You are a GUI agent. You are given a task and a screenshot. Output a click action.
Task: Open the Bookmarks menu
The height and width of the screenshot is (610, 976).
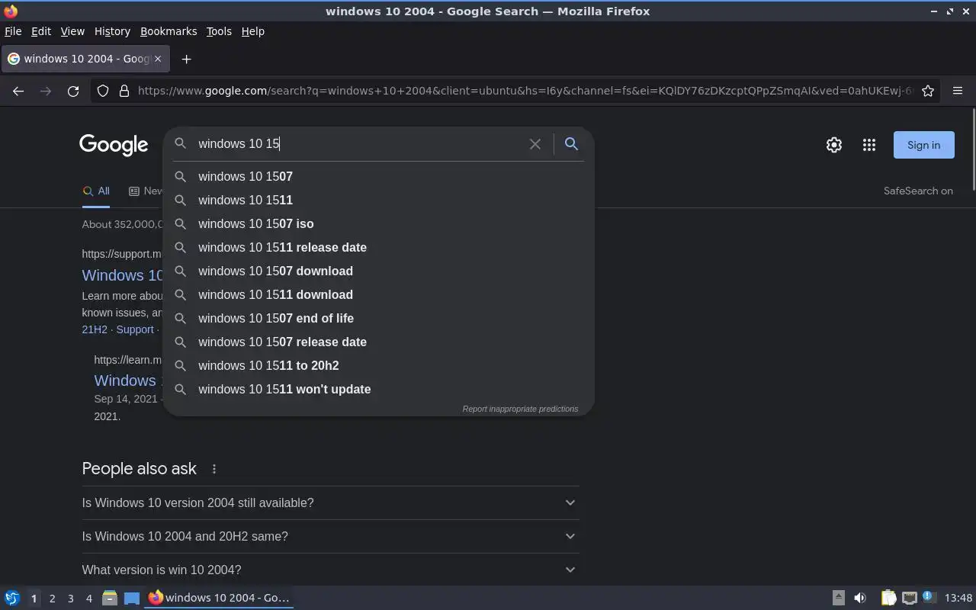click(x=169, y=31)
